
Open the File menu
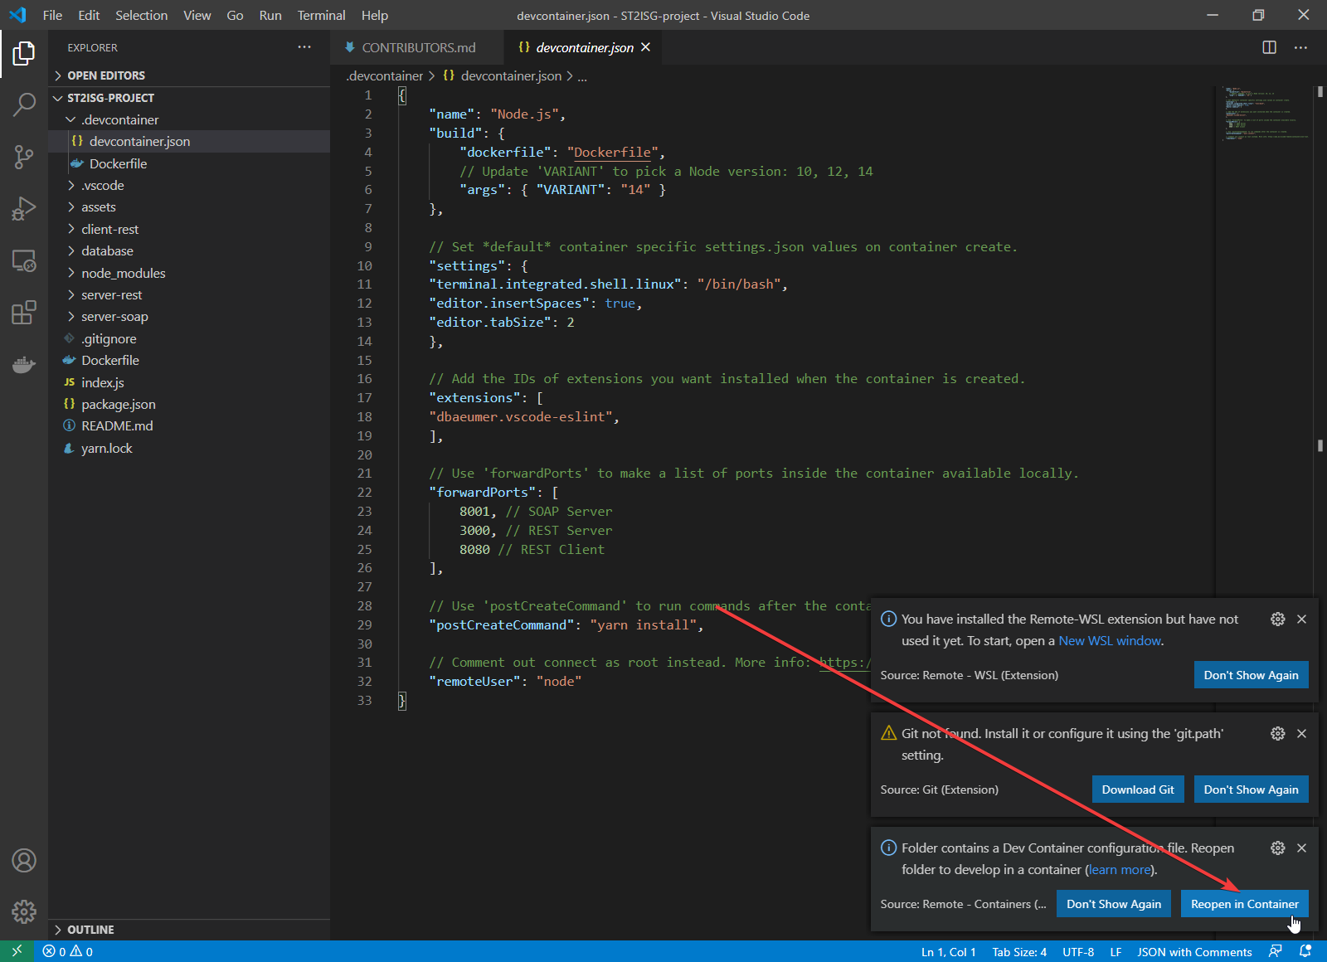52,15
